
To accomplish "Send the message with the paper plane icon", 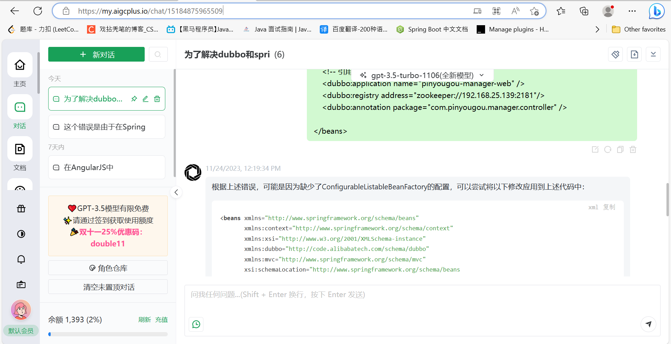I will [x=649, y=324].
